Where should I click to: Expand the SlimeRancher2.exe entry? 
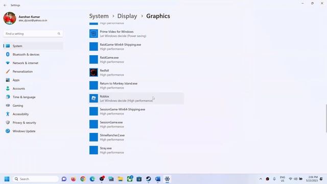coord(136,137)
